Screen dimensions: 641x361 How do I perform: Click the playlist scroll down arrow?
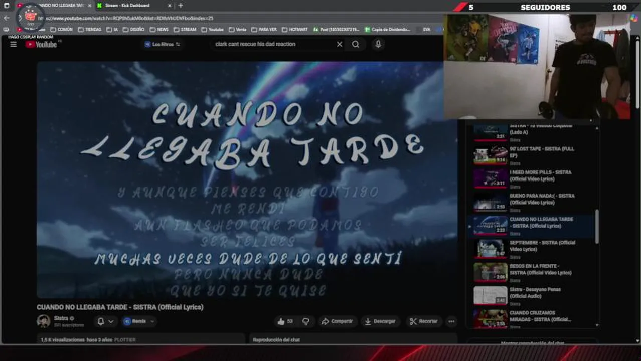point(597,325)
